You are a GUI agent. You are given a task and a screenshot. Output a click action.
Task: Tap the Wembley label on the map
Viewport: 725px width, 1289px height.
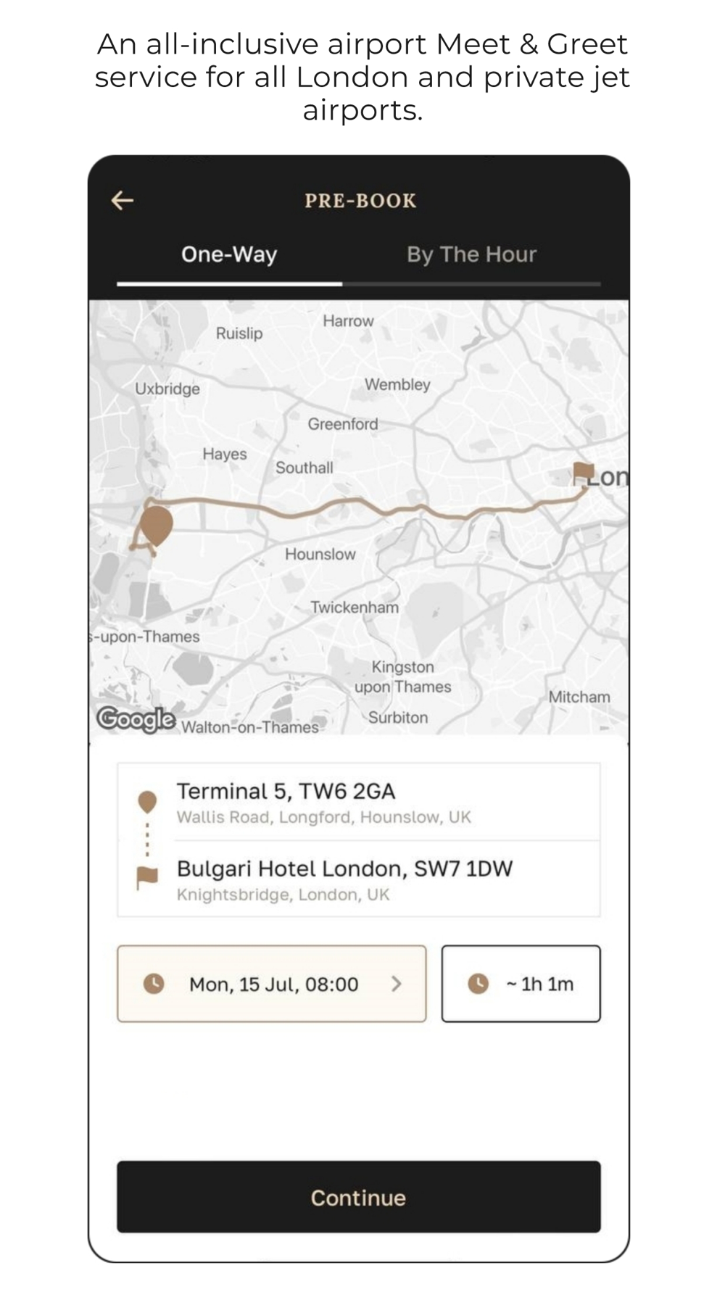(397, 385)
